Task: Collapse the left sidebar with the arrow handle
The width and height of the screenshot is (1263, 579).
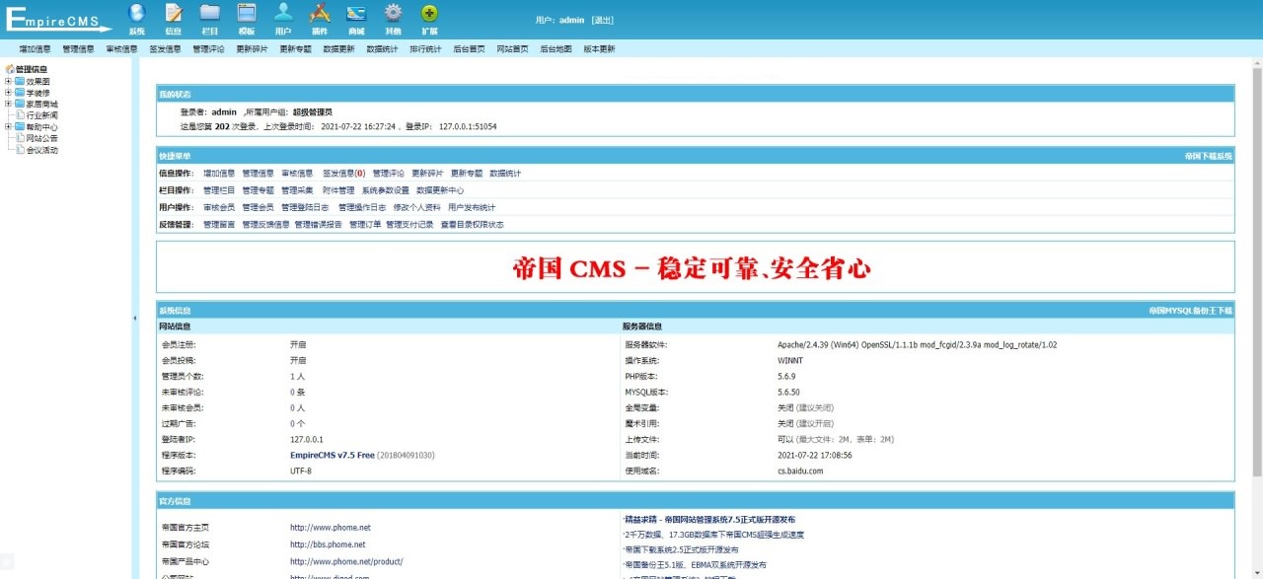Action: [x=135, y=318]
